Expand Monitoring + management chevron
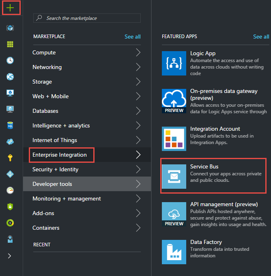The image size is (271, 276). pyautogui.click(x=138, y=198)
